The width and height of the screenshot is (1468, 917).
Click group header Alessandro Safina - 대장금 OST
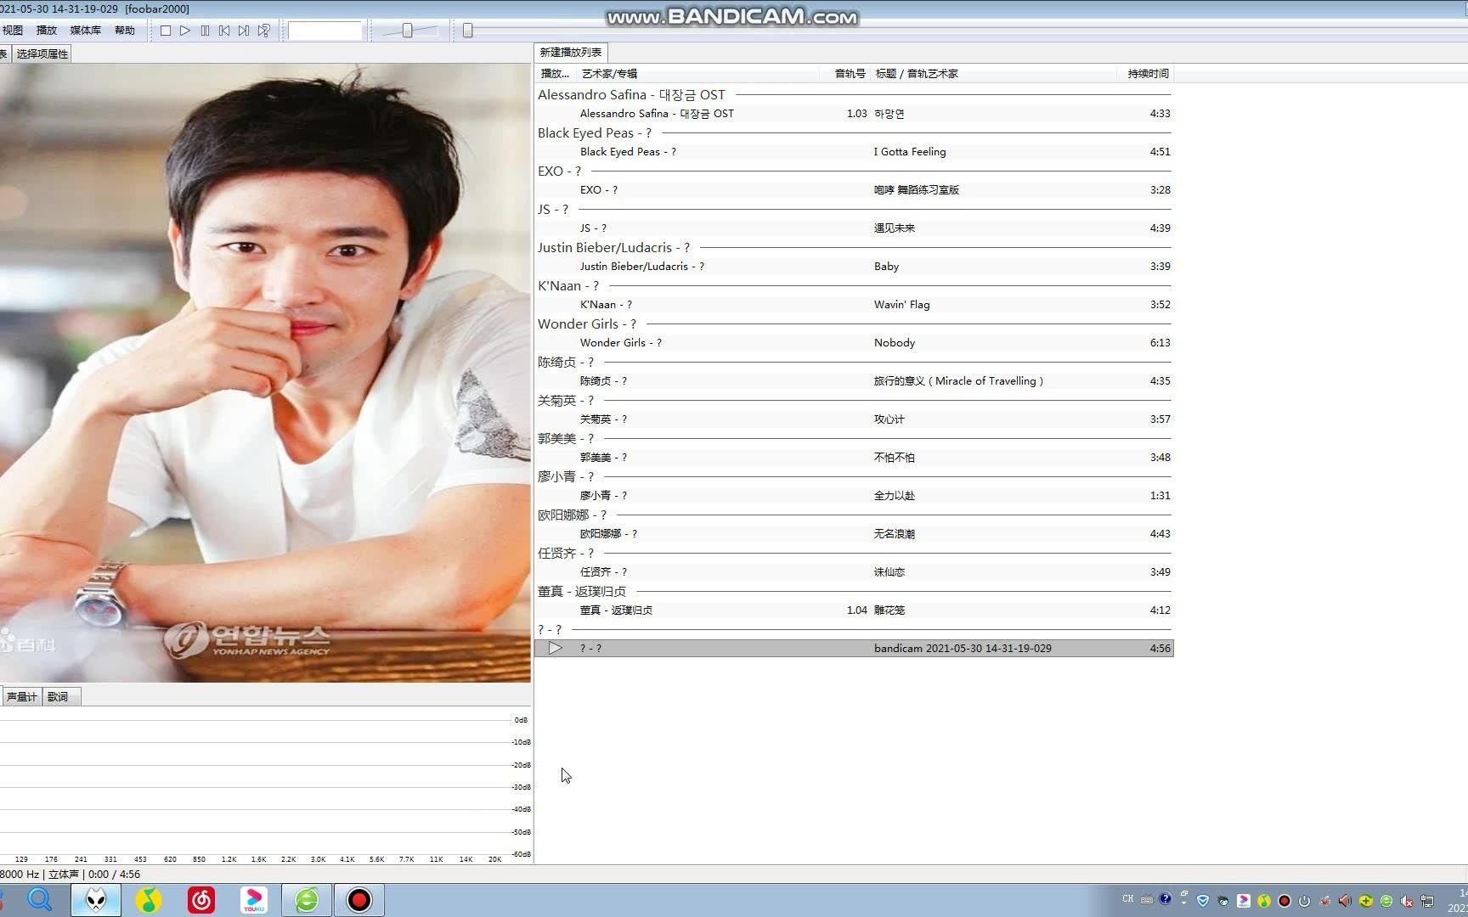click(x=854, y=95)
